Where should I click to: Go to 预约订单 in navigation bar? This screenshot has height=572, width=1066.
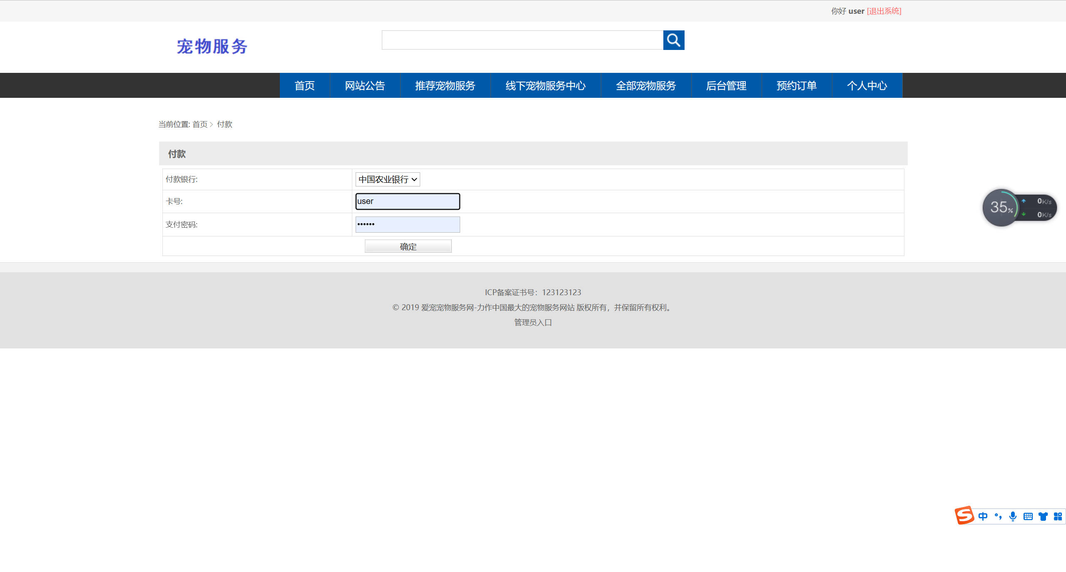click(x=796, y=86)
